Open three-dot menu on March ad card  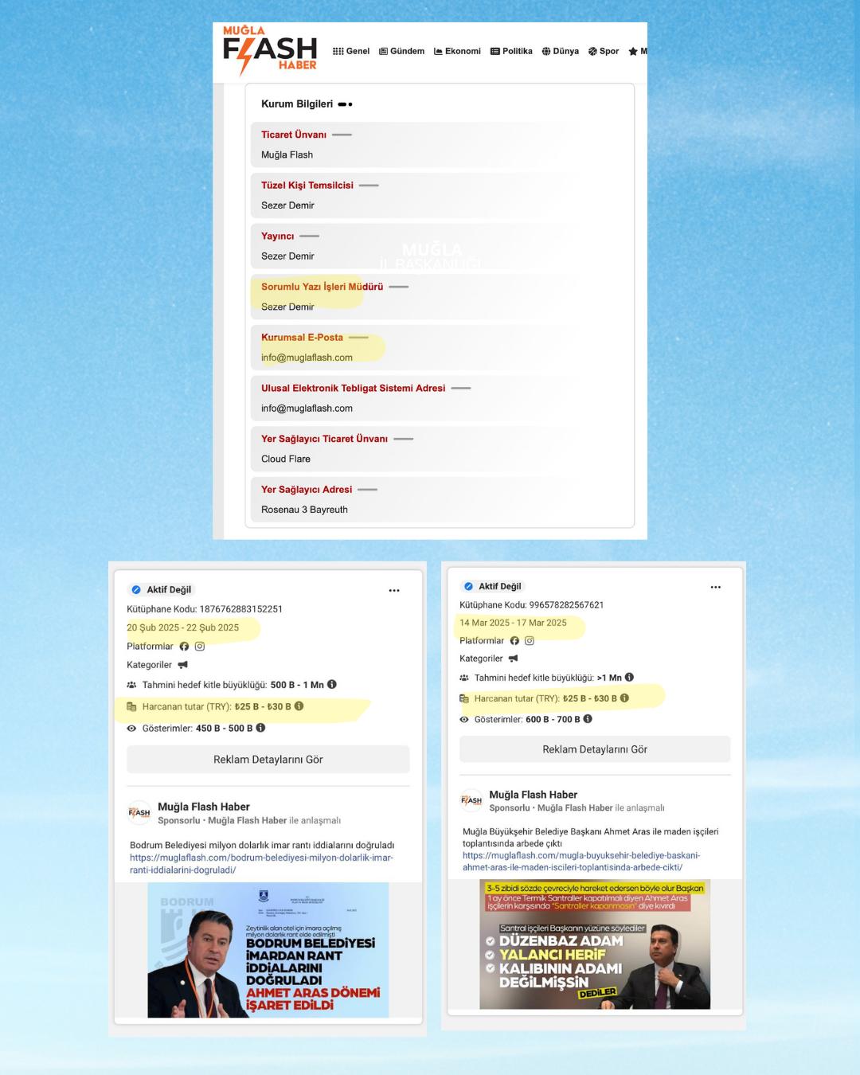pyautogui.click(x=715, y=587)
